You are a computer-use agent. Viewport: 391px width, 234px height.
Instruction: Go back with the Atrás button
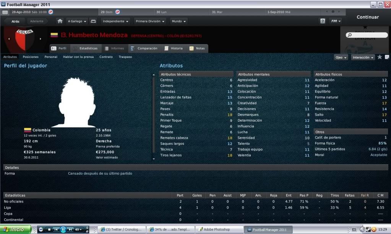(x=15, y=21)
